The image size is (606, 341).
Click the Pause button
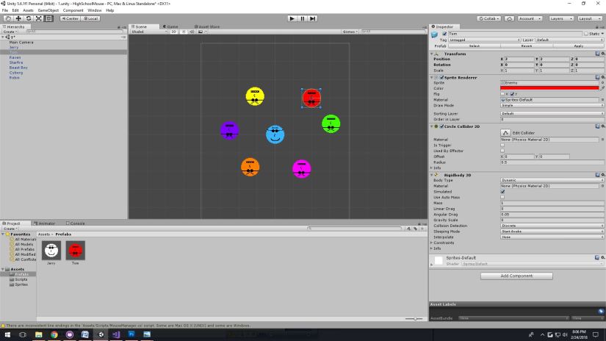click(x=302, y=18)
